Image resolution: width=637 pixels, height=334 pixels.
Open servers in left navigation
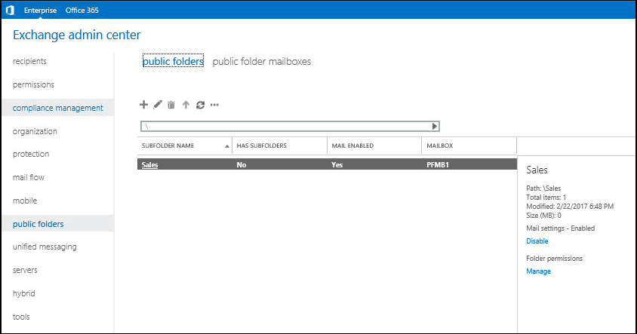coord(25,270)
